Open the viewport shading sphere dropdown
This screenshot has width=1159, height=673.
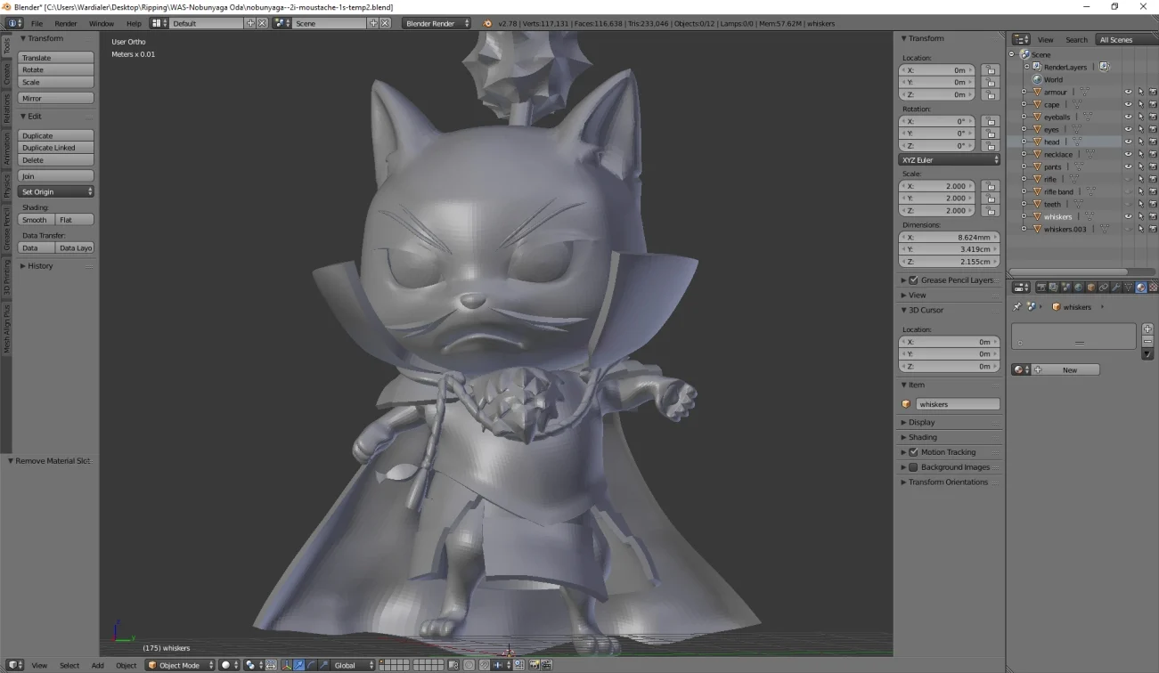[230, 665]
